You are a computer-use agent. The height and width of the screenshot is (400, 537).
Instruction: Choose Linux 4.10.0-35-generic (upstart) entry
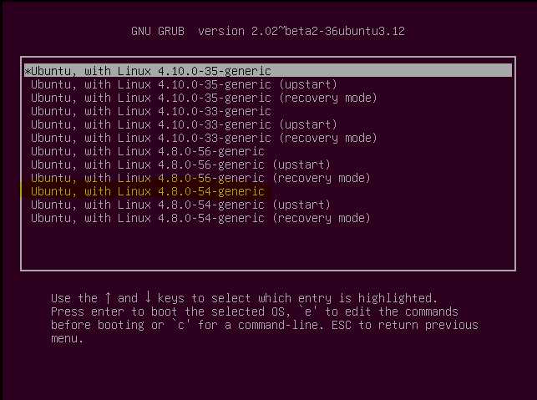(184, 84)
